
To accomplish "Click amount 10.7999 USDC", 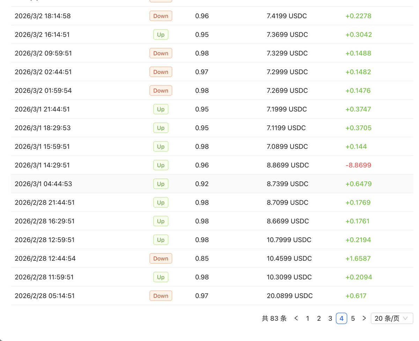I will pos(289,240).
